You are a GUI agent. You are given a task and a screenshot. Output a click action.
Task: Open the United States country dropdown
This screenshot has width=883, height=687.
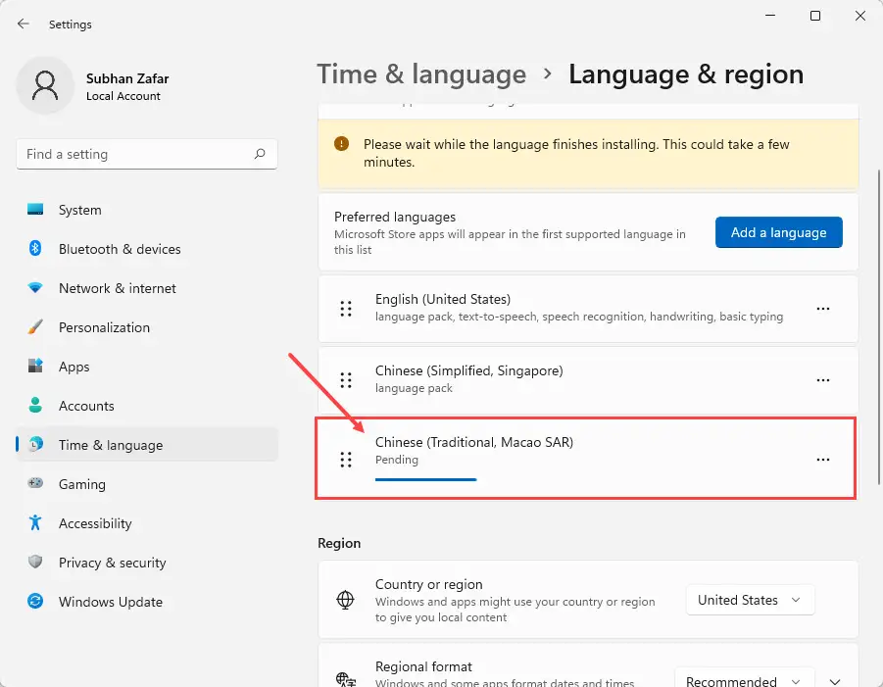pos(750,600)
